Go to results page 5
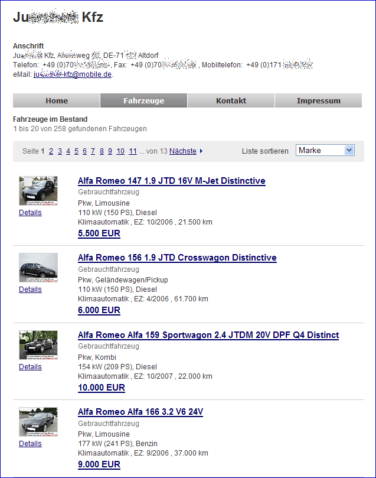The height and width of the screenshot is (478, 376). pyautogui.click(x=76, y=151)
